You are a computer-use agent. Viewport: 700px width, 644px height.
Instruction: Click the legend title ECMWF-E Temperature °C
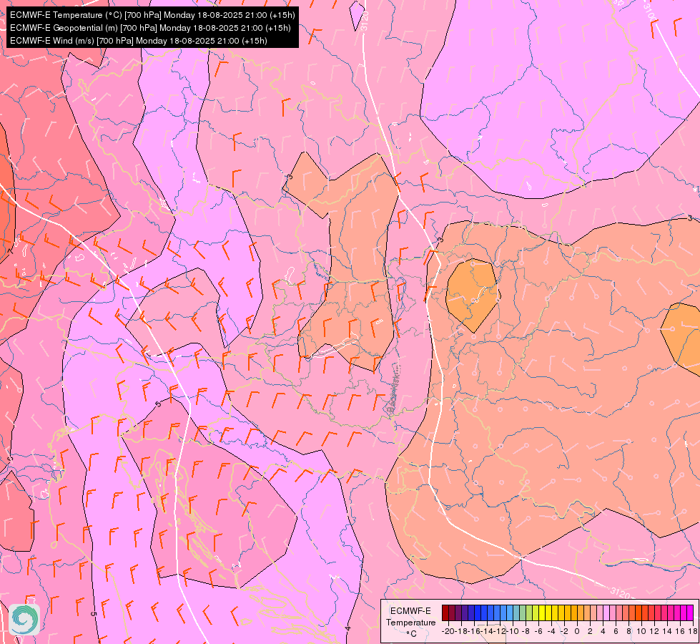410,622
